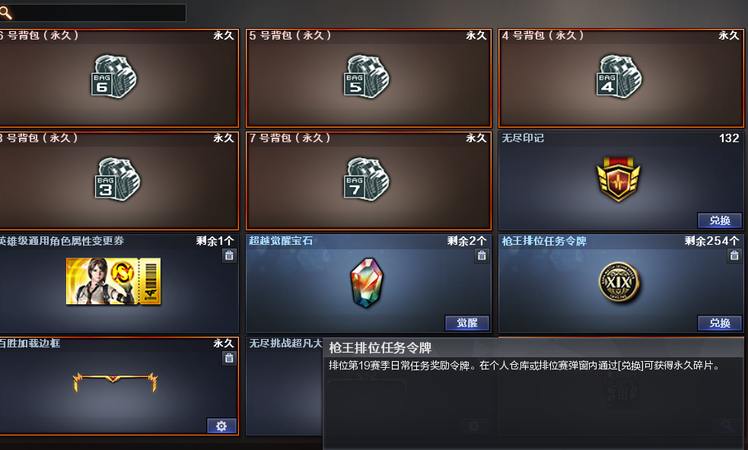Click the 百胜加载边框 golden frame image
Image resolution: width=748 pixels, height=450 pixels.
point(115,382)
